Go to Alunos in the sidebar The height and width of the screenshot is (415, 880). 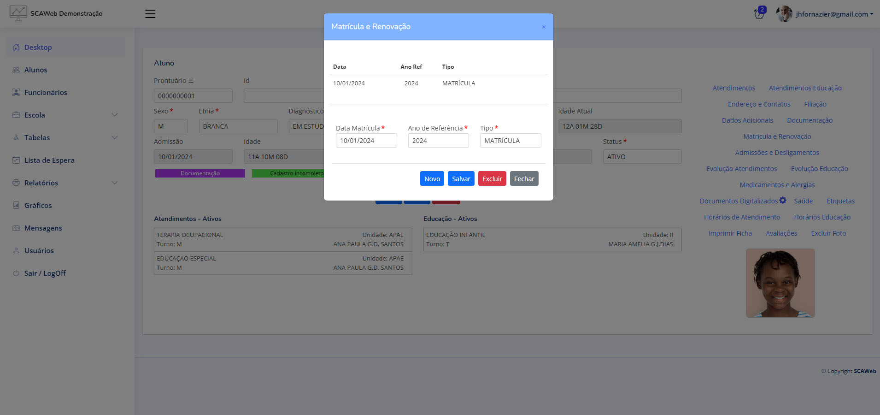tap(35, 70)
